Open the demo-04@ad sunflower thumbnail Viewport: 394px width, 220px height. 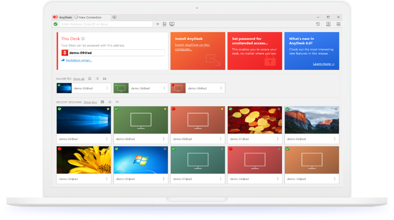[x=84, y=160]
